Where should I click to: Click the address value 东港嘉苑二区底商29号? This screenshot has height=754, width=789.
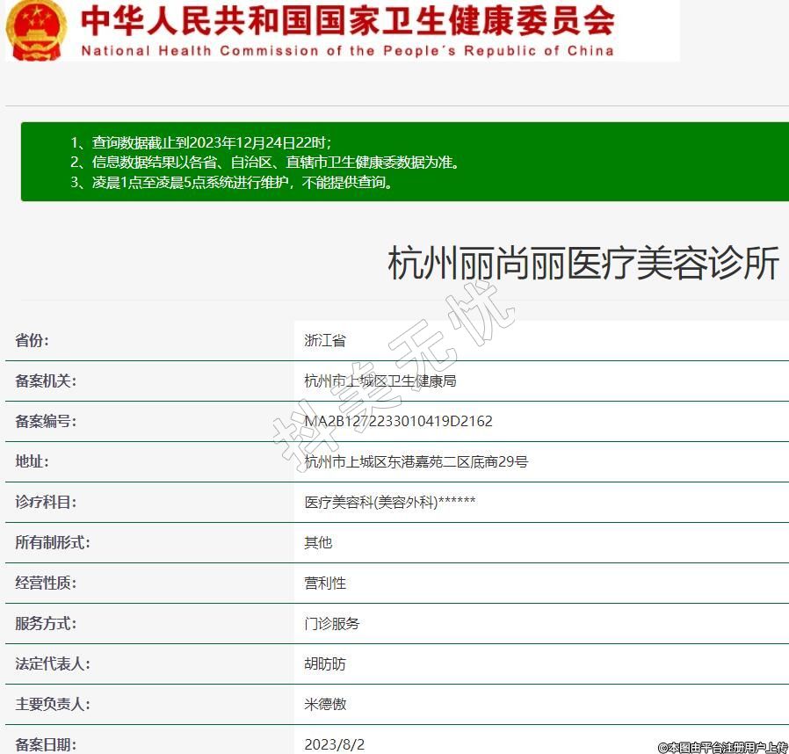(x=416, y=462)
